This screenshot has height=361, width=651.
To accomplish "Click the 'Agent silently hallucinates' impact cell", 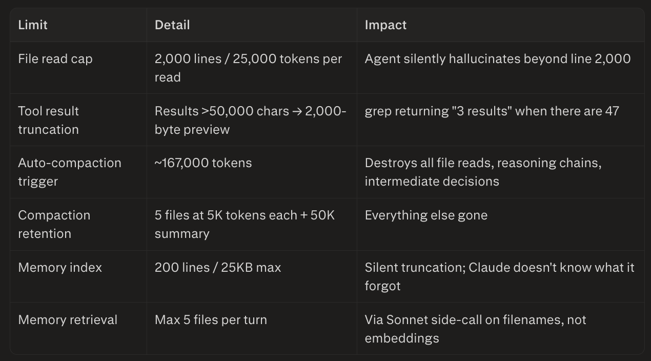I will click(x=500, y=68).
